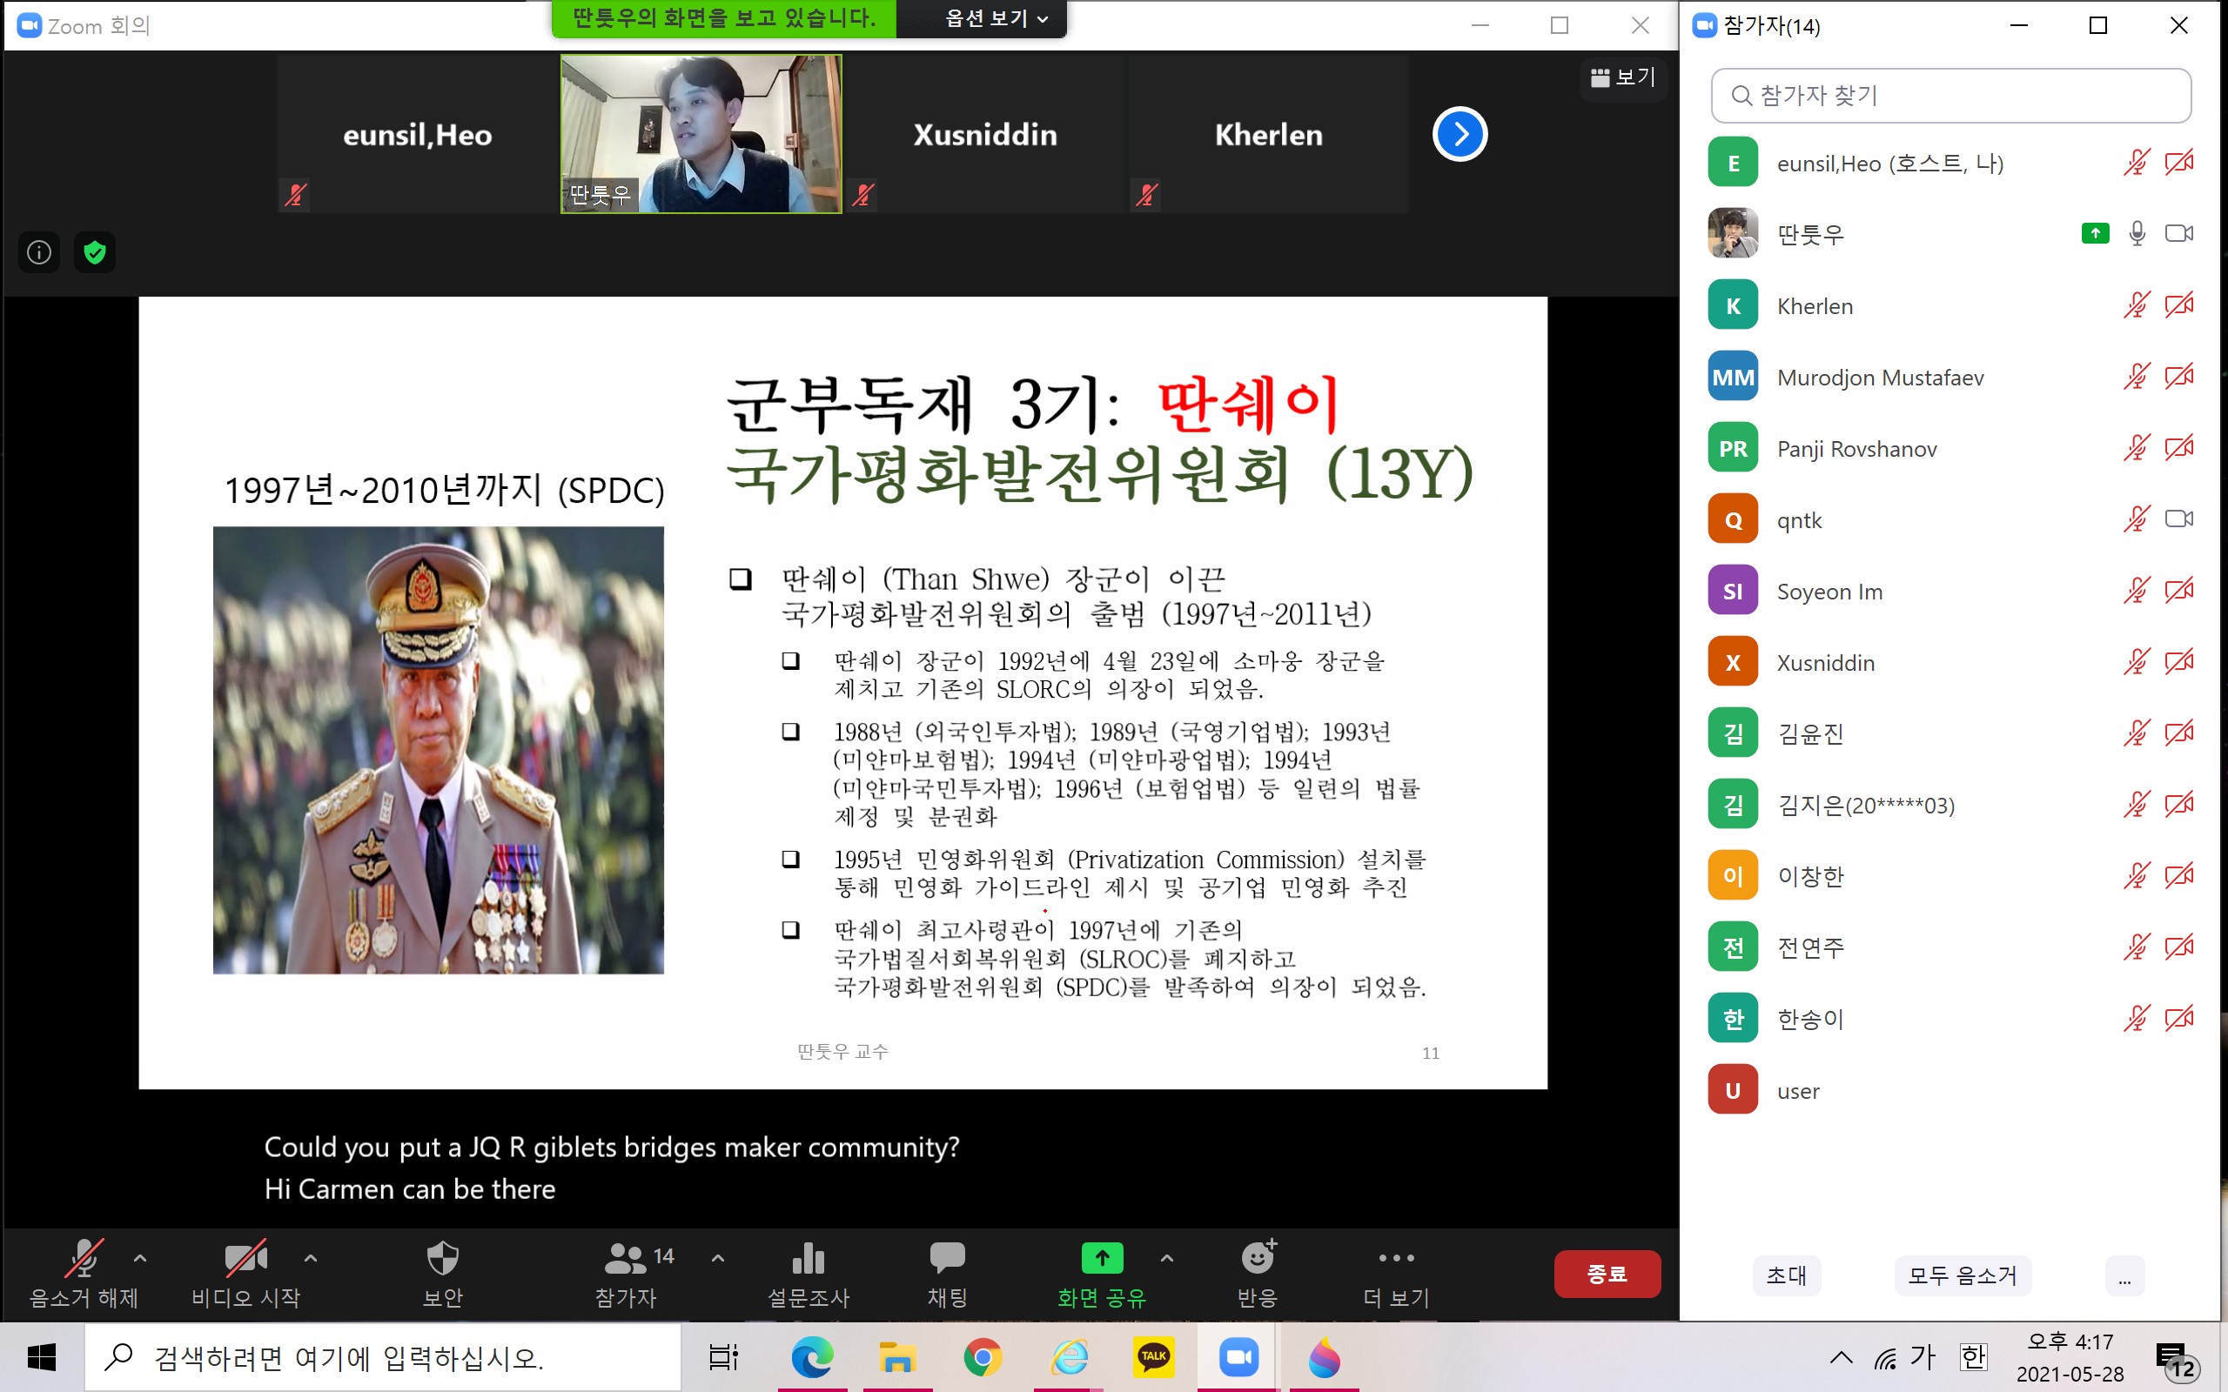This screenshot has width=2228, height=1392.
Task: Open the 더 보기 more menu
Action: pos(1397,1275)
